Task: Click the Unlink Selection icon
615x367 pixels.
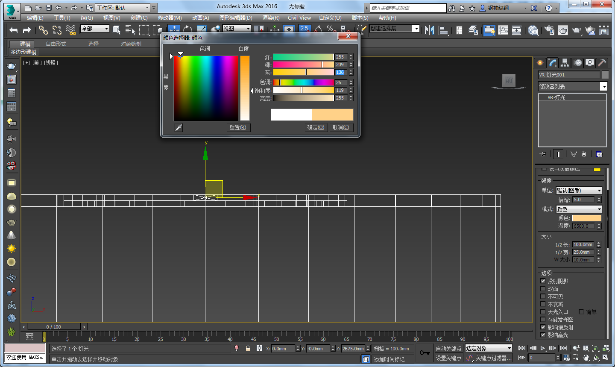Action: [57, 30]
